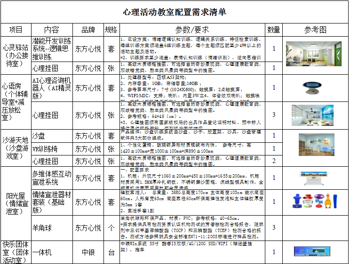Select the 规格 column header
The image size is (350, 264).
tap(111, 30)
